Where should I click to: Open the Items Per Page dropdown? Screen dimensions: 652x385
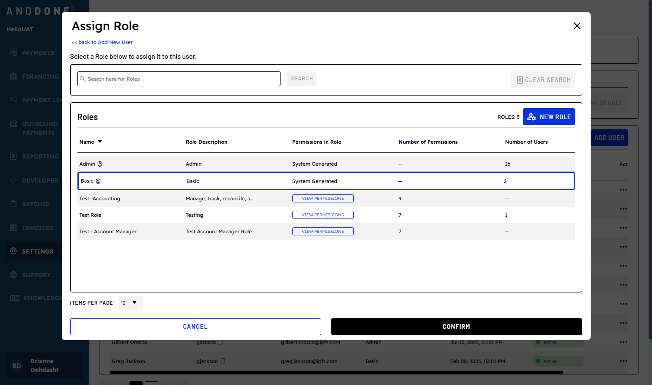(130, 303)
